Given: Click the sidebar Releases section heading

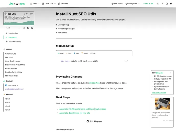Looking at the screenshot, I should pos(8,94).
